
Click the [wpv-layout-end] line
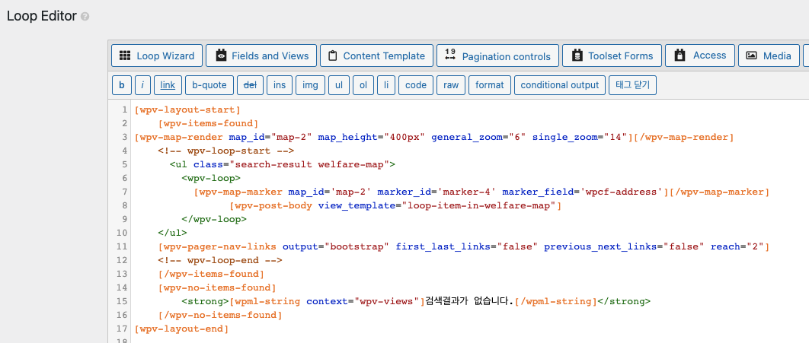181,329
